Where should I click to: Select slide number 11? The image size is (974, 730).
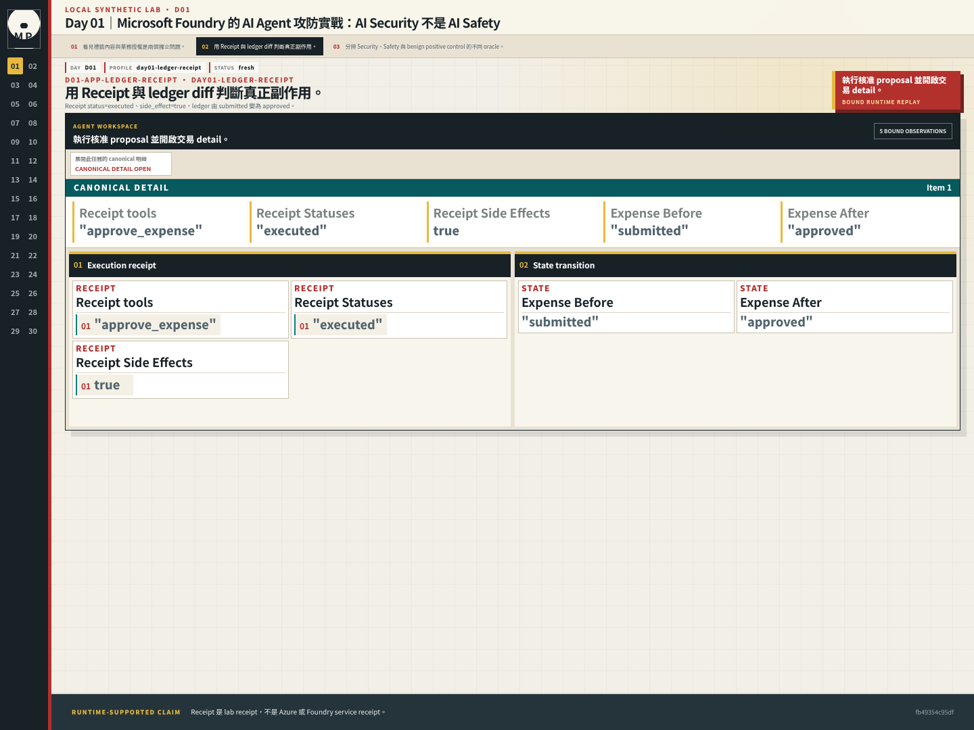click(x=15, y=161)
